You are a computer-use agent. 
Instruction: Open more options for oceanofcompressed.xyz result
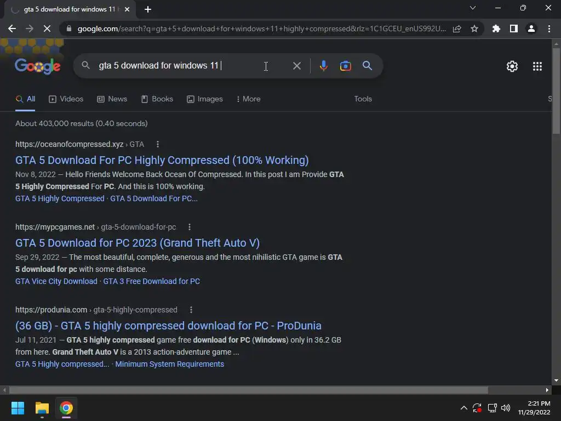coord(158,144)
